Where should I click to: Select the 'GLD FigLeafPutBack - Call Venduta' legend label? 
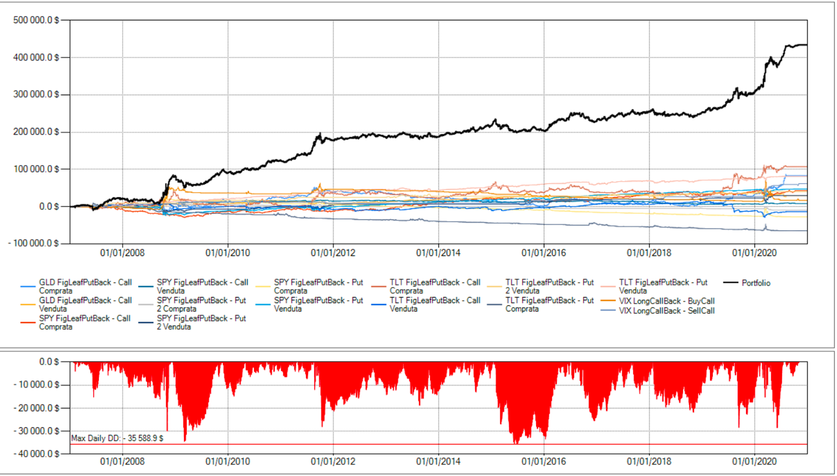[85, 305]
